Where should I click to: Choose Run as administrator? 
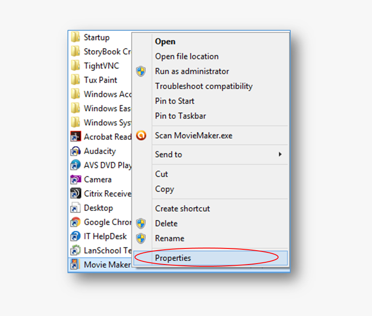point(192,71)
